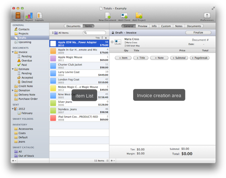Open the Overview toolbar icon
This screenshot has width=226, height=178.
tap(18, 16)
